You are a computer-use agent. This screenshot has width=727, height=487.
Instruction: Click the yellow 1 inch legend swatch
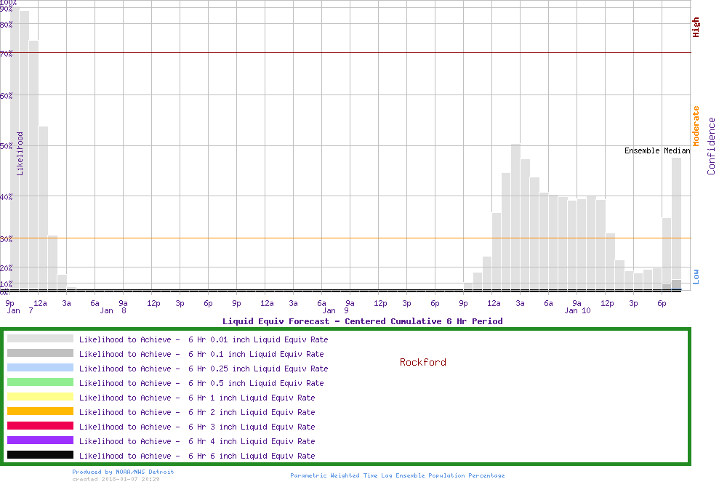point(40,397)
